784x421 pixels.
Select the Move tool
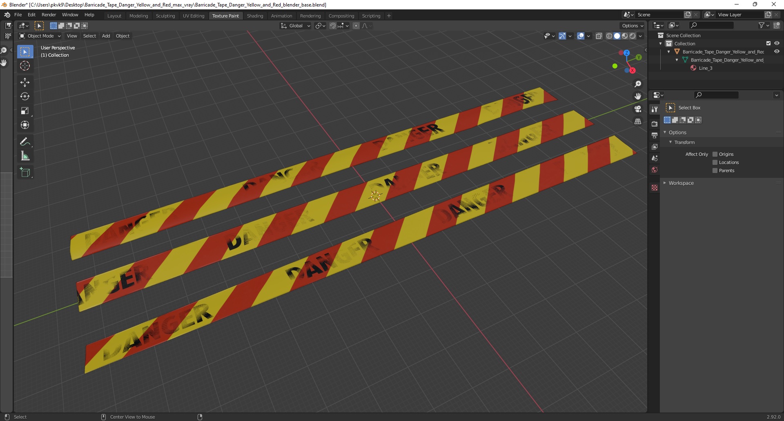coord(25,82)
